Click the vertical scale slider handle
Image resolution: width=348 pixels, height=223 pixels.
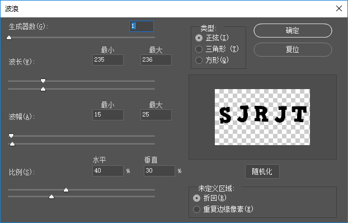click(x=51, y=197)
